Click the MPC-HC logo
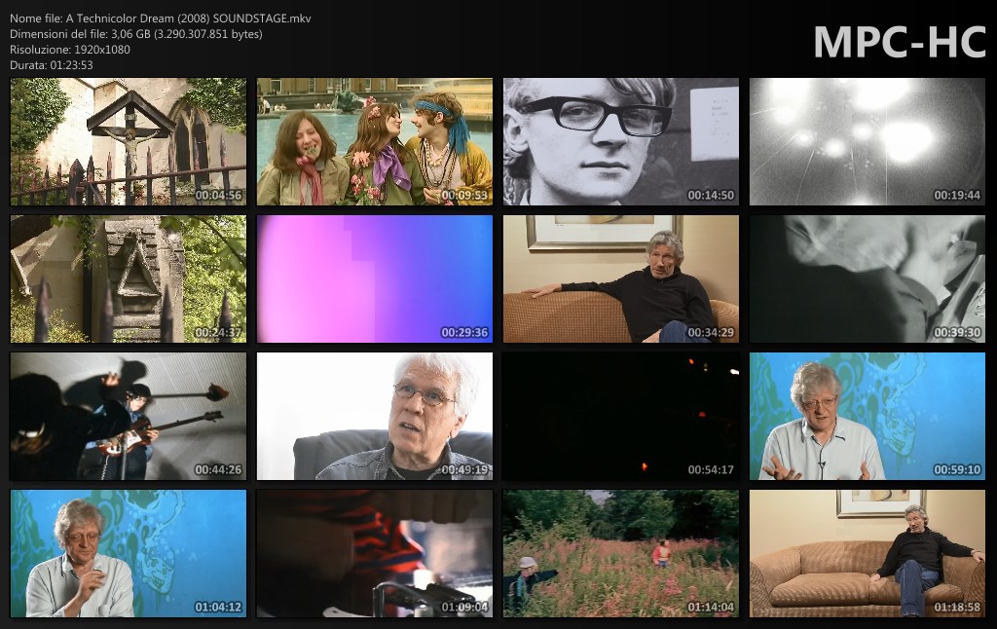 click(899, 42)
